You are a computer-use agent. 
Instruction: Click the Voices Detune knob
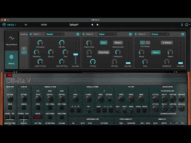coord(23,99)
